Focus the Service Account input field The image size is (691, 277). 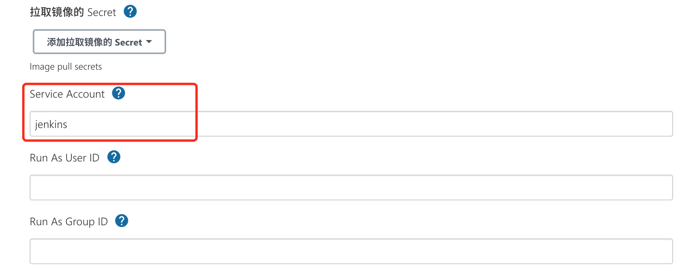tap(351, 124)
